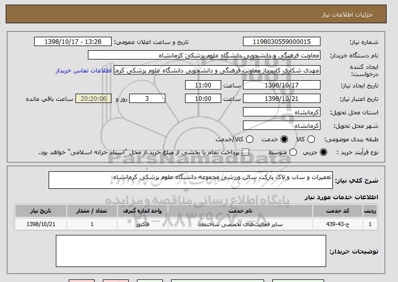The width and height of the screenshot is (398, 282).
Task: Open the اطلاعات تماس خریدار link
Action: point(84,70)
